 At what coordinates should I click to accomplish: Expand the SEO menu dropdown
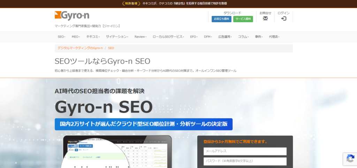coord(61,37)
